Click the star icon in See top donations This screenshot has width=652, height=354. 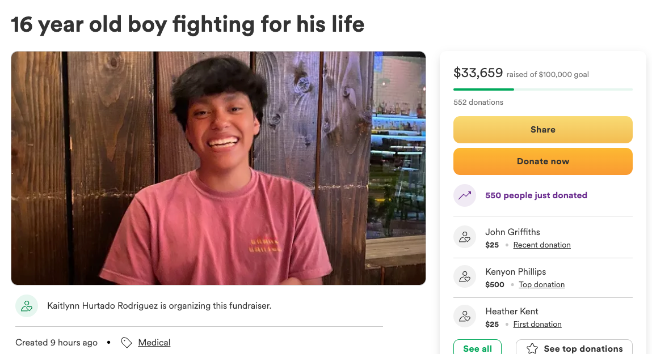(532, 348)
